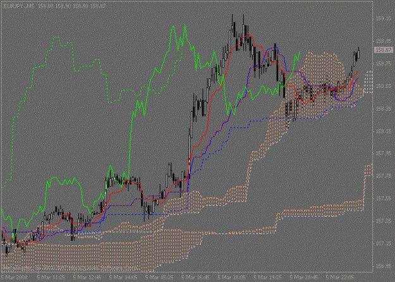Click the 158.55 price axis label

[384, 86]
